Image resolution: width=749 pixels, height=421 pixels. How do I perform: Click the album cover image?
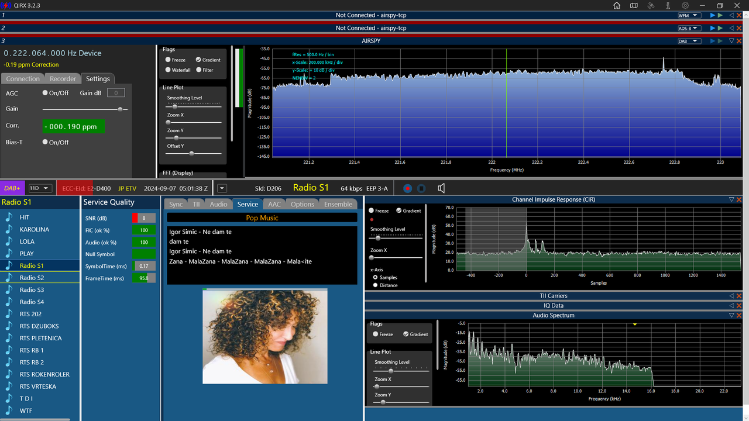265,337
